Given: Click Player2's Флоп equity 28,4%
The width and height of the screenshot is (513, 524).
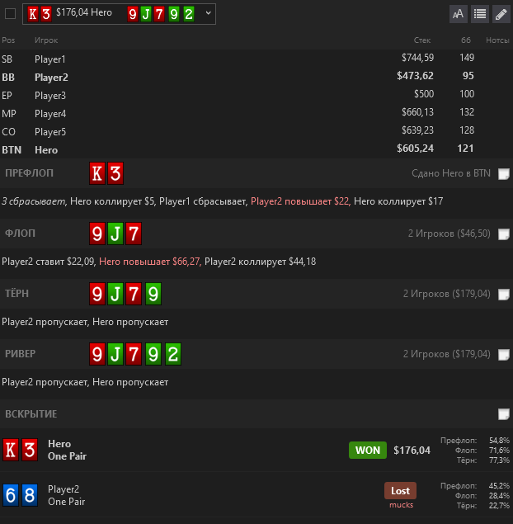Looking at the screenshot, I should click(499, 496).
